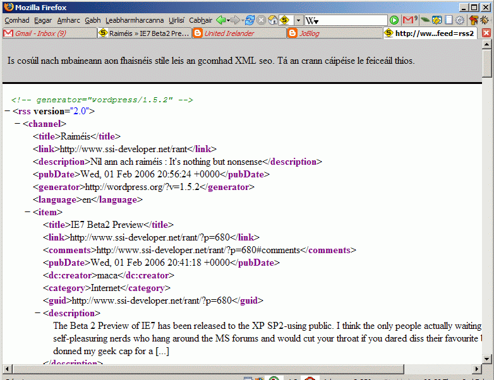Open the Amharc menu

68,20
